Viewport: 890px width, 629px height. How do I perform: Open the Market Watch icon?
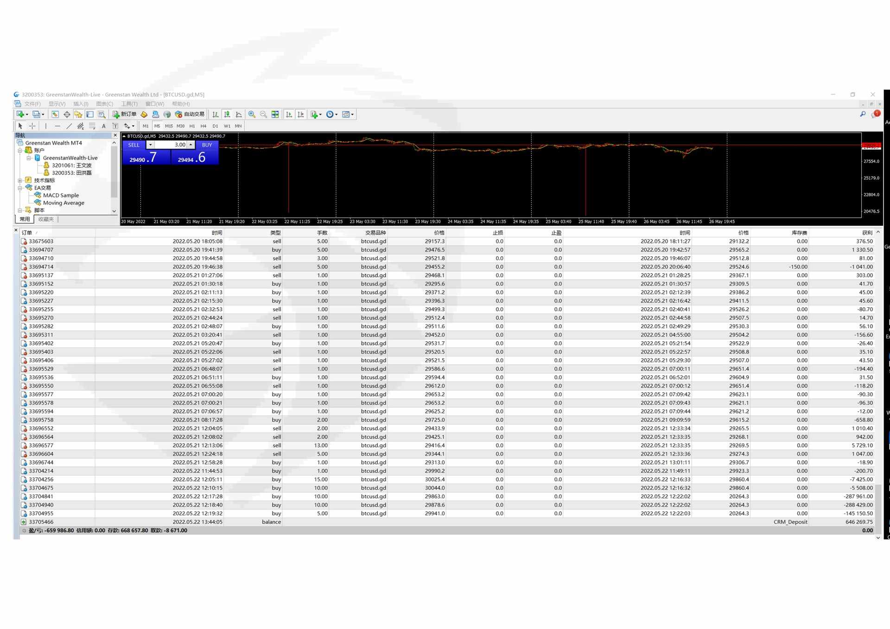click(x=55, y=114)
